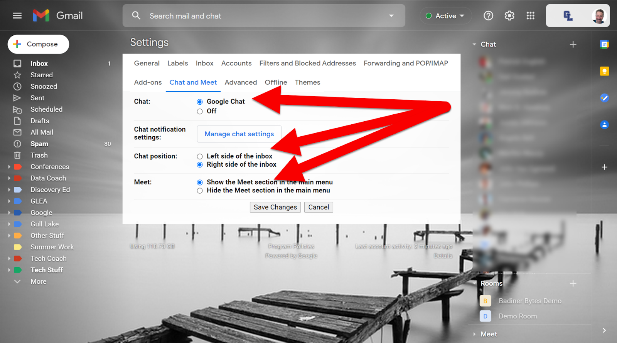The image size is (617, 343).
Task: Expand the Google label
Action: pos(9,213)
